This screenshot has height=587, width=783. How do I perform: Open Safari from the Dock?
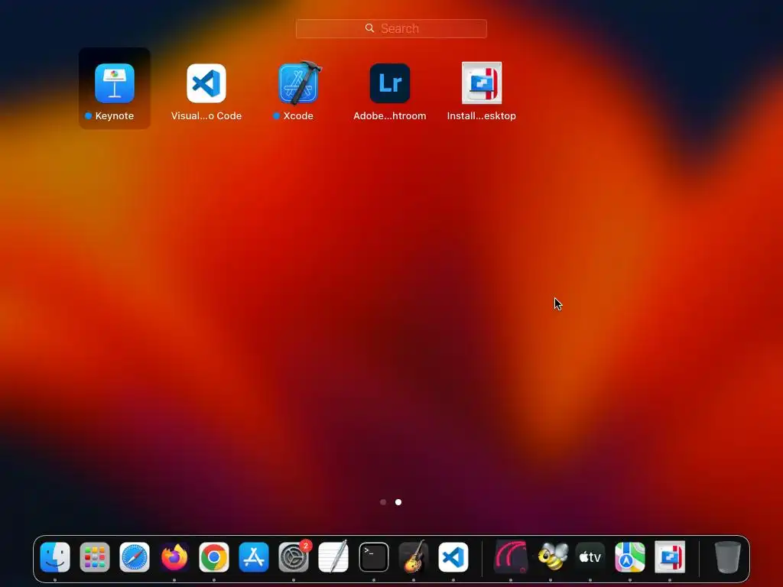[x=135, y=557]
